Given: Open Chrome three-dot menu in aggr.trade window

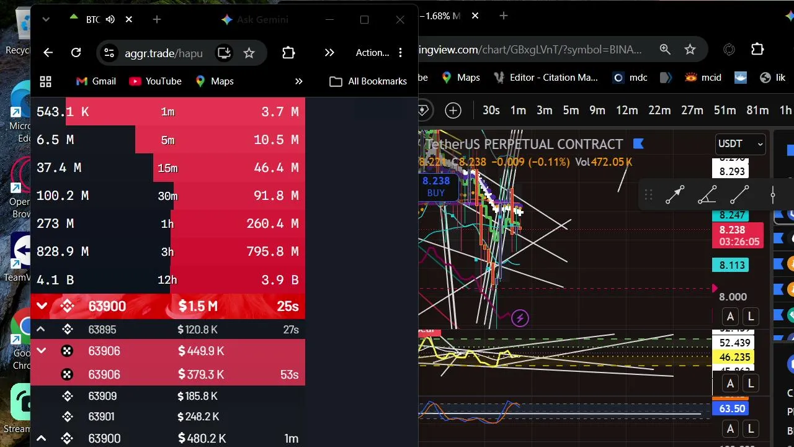Looking at the screenshot, I should pyautogui.click(x=400, y=53).
